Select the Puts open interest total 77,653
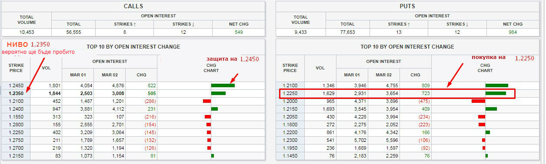This screenshot has height=164, width=546. (x=347, y=32)
